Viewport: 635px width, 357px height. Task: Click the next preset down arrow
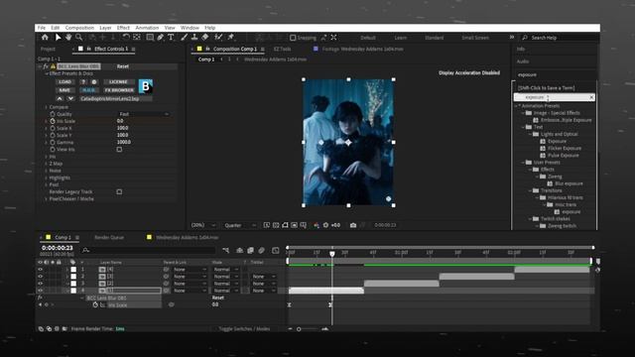click(70, 98)
